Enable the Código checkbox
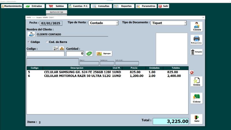The width and height of the screenshot is (231, 130). click(x=29, y=42)
